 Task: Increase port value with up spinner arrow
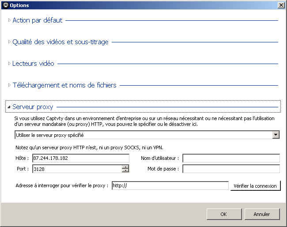(x=125, y=167)
